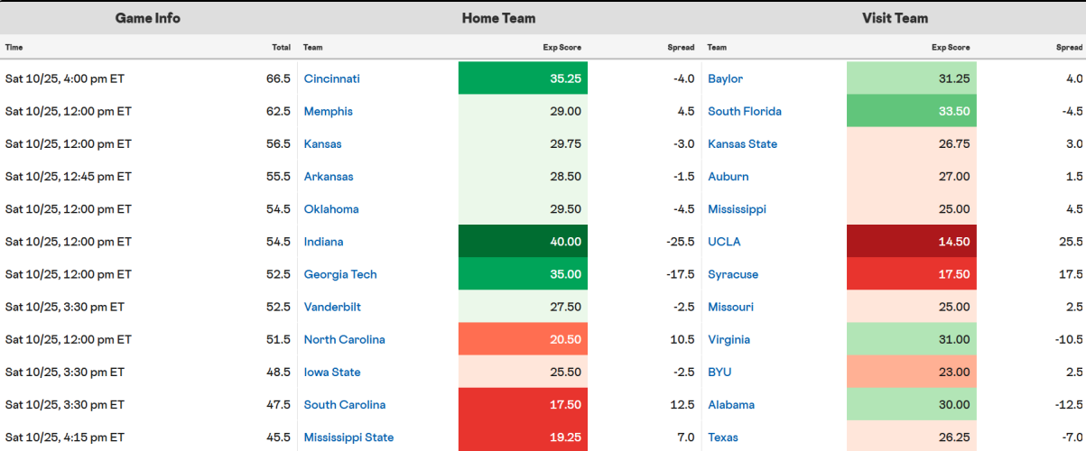This screenshot has height=451, width=1086.
Task: Sort by the Time column header
Action: tap(13, 47)
